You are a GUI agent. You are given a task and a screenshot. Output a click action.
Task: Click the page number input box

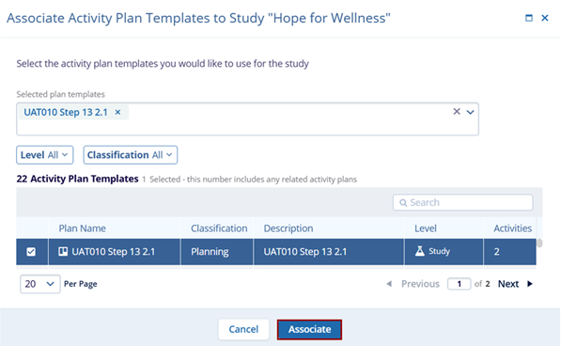coord(459,284)
